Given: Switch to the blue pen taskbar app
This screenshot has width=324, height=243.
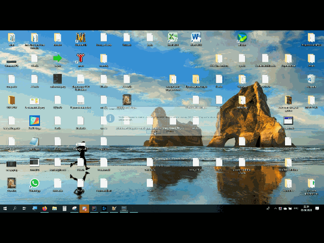Looking at the screenshot, I should [104, 209].
